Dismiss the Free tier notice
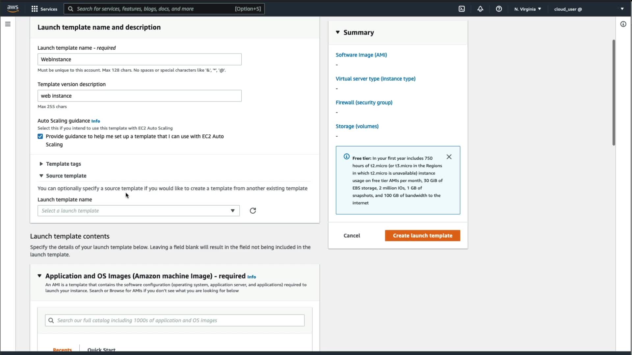 click(449, 157)
